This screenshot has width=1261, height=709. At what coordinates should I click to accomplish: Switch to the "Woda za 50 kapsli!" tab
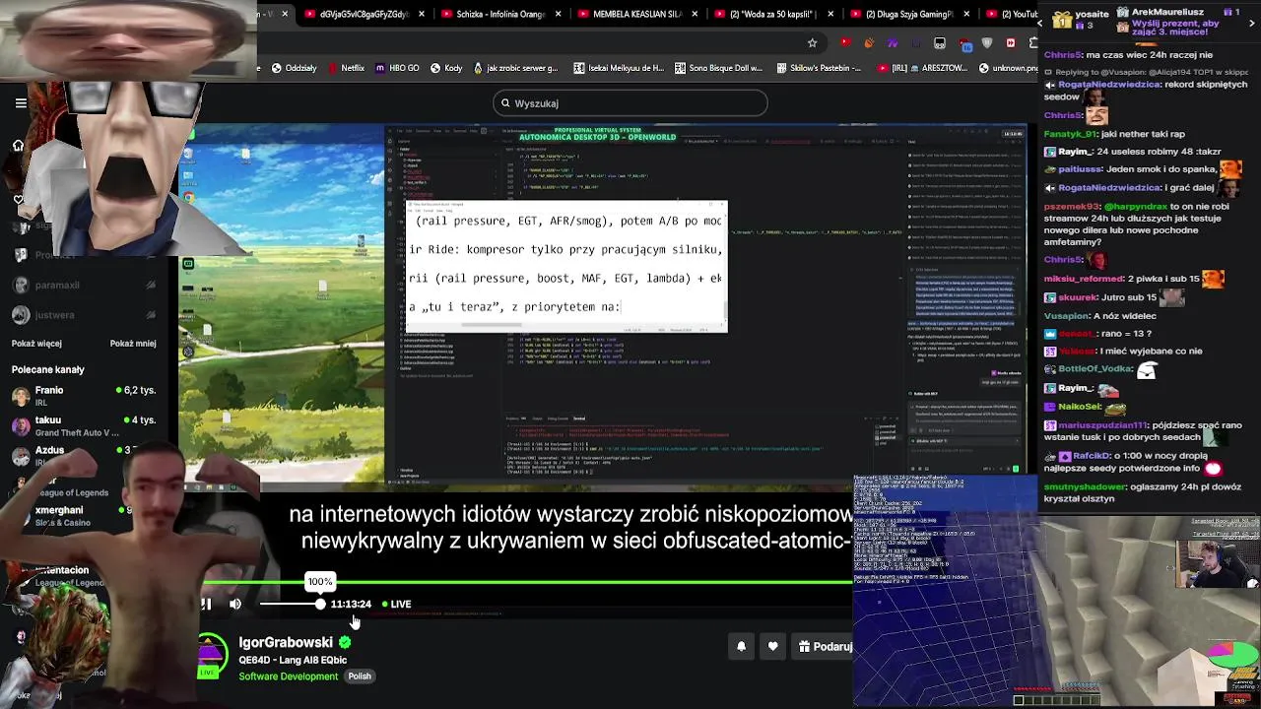(773, 14)
